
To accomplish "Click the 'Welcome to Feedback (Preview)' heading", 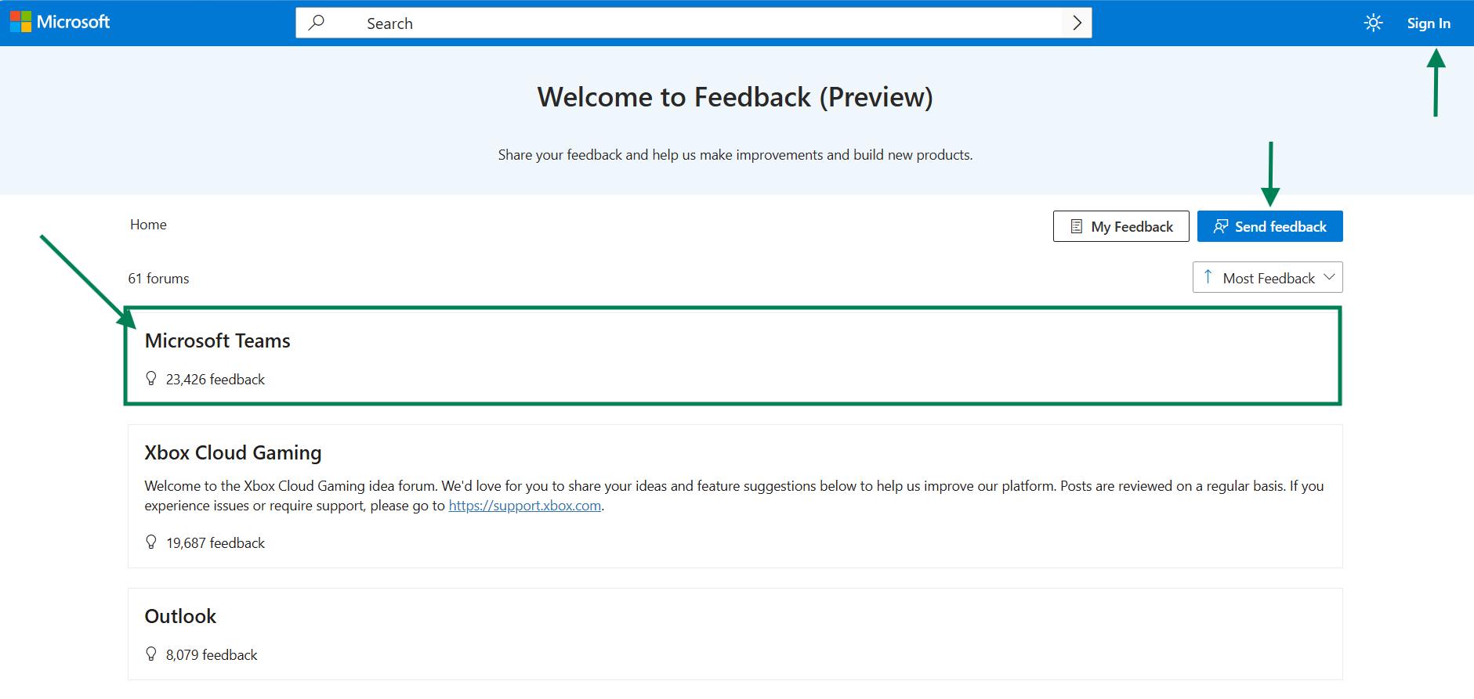I will (x=735, y=97).
